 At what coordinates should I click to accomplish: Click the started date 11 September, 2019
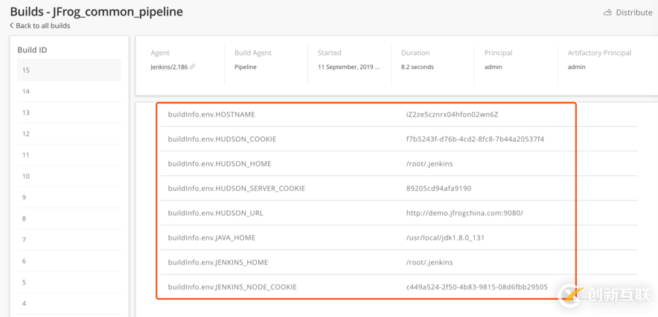pyautogui.click(x=348, y=67)
